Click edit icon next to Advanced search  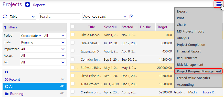(x=131, y=16)
